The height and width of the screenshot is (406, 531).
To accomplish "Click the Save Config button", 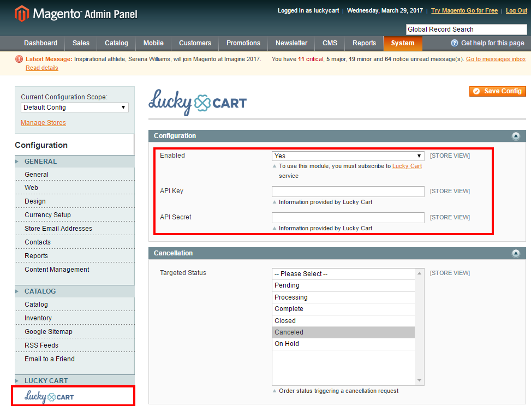I will coord(497,91).
